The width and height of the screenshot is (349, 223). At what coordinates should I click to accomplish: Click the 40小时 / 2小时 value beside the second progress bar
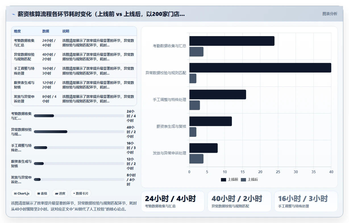tap(131, 132)
